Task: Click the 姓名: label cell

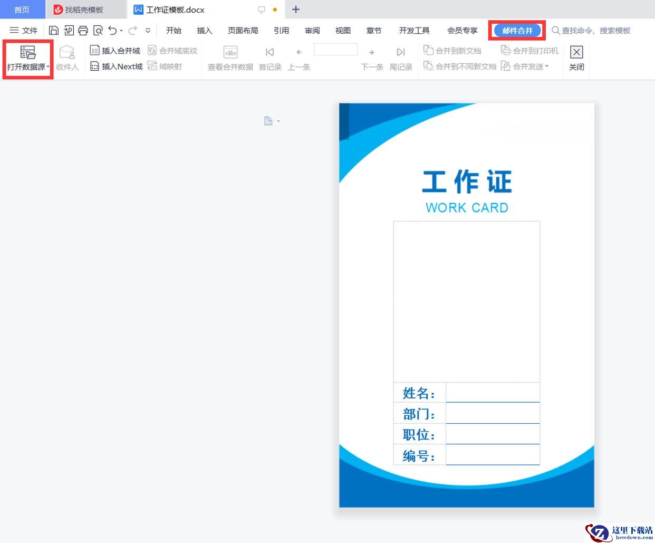Action: click(x=420, y=393)
